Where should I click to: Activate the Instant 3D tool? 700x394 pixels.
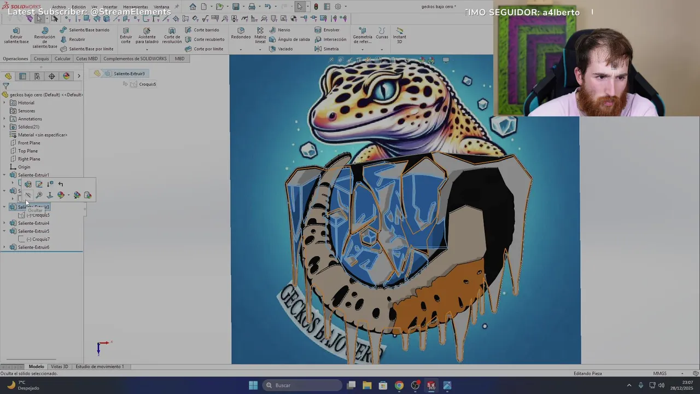pyautogui.click(x=399, y=36)
